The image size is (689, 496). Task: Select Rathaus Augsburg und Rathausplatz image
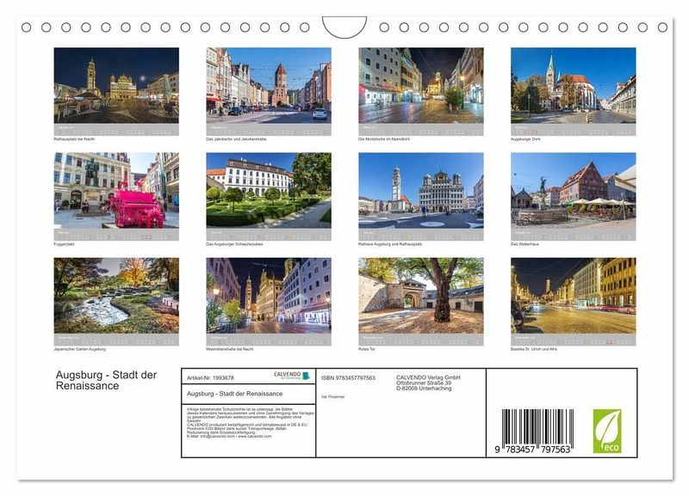coord(420,190)
